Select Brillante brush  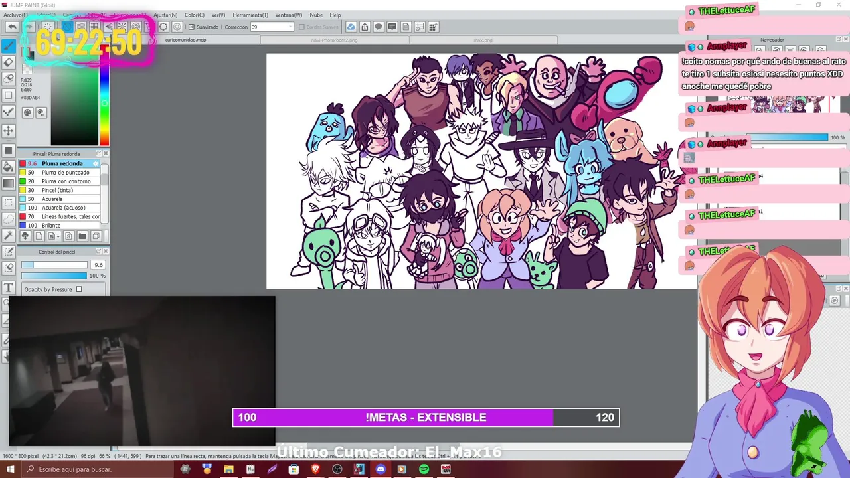coord(58,226)
